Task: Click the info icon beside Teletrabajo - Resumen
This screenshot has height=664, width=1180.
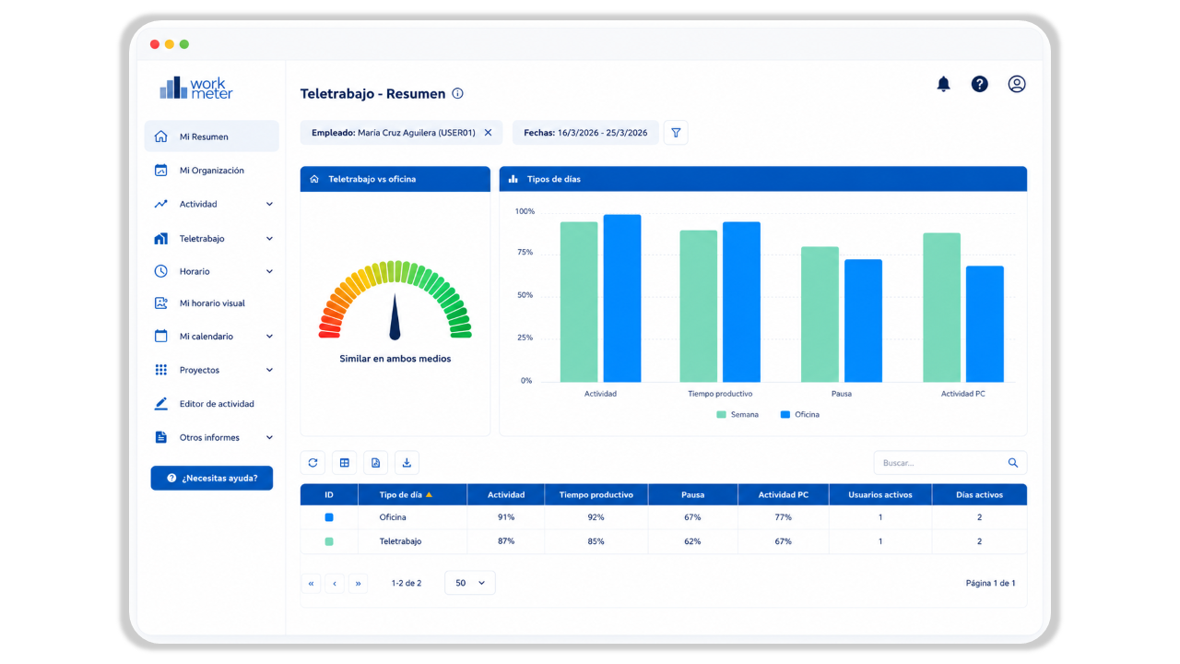Action: coord(458,93)
